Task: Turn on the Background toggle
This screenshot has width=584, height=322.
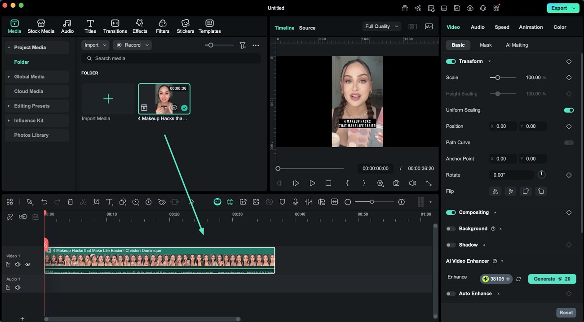Action: (451, 228)
